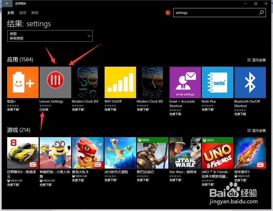The height and width of the screenshot is (211, 273).
Task: Open the 萌龙大乱斗 game tile
Action: 88,153
